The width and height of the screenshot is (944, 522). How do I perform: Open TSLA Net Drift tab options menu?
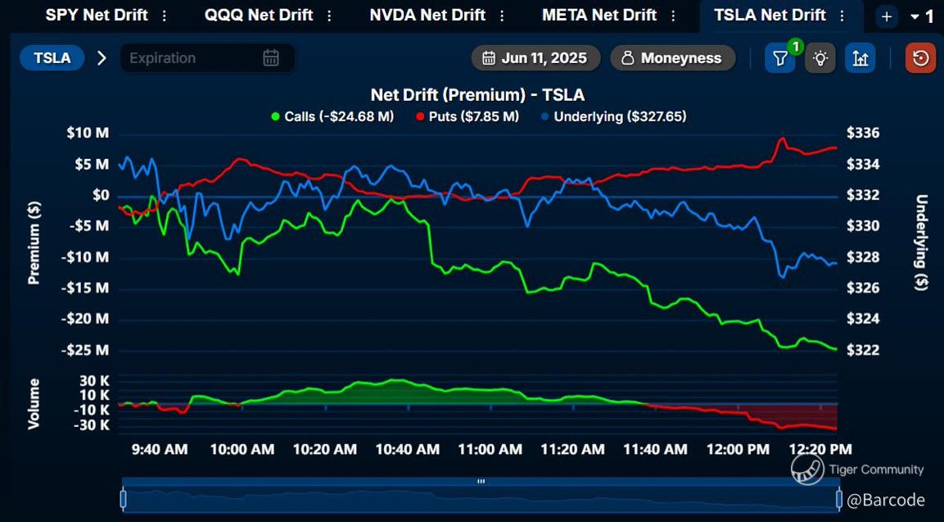point(842,16)
